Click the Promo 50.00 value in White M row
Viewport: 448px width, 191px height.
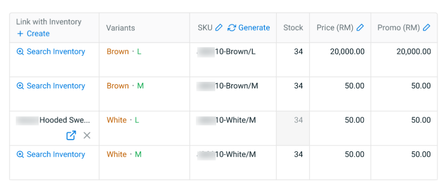421,154
